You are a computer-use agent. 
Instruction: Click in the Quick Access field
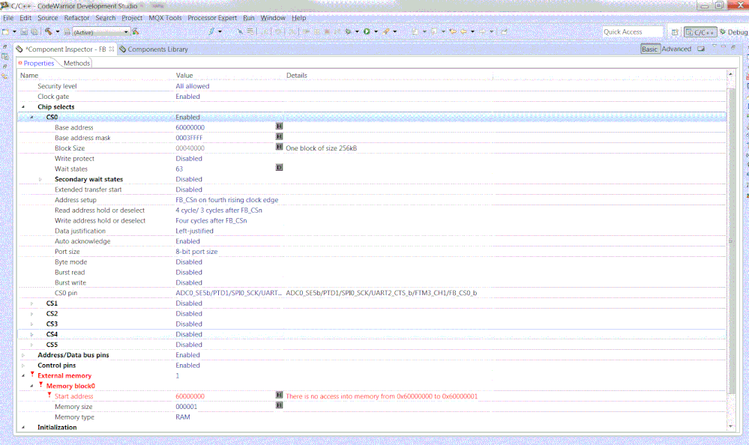[x=633, y=32]
